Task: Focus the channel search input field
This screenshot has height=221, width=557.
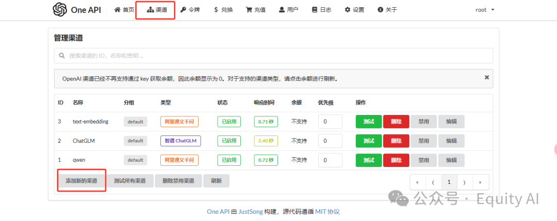Action: coord(273,56)
